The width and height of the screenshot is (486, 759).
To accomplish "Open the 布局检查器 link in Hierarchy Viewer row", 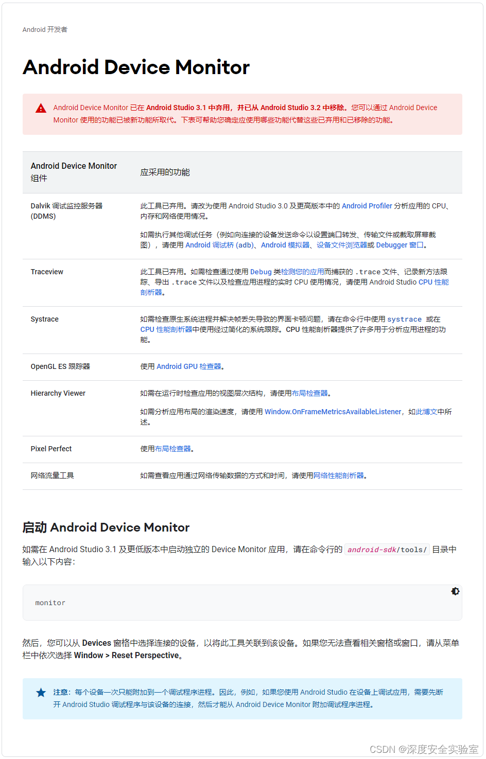I will pyautogui.click(x=309, y=393).
